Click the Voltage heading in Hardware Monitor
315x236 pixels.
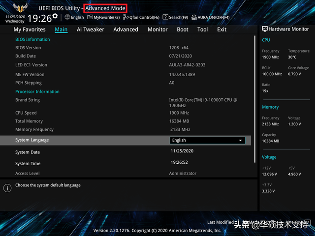(x=269, y=157)
